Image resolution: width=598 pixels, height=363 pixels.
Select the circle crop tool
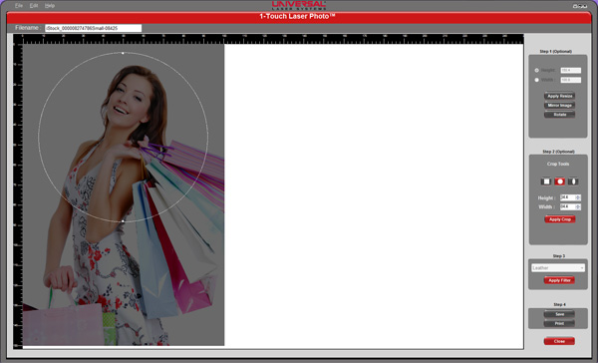pos(559,181)
